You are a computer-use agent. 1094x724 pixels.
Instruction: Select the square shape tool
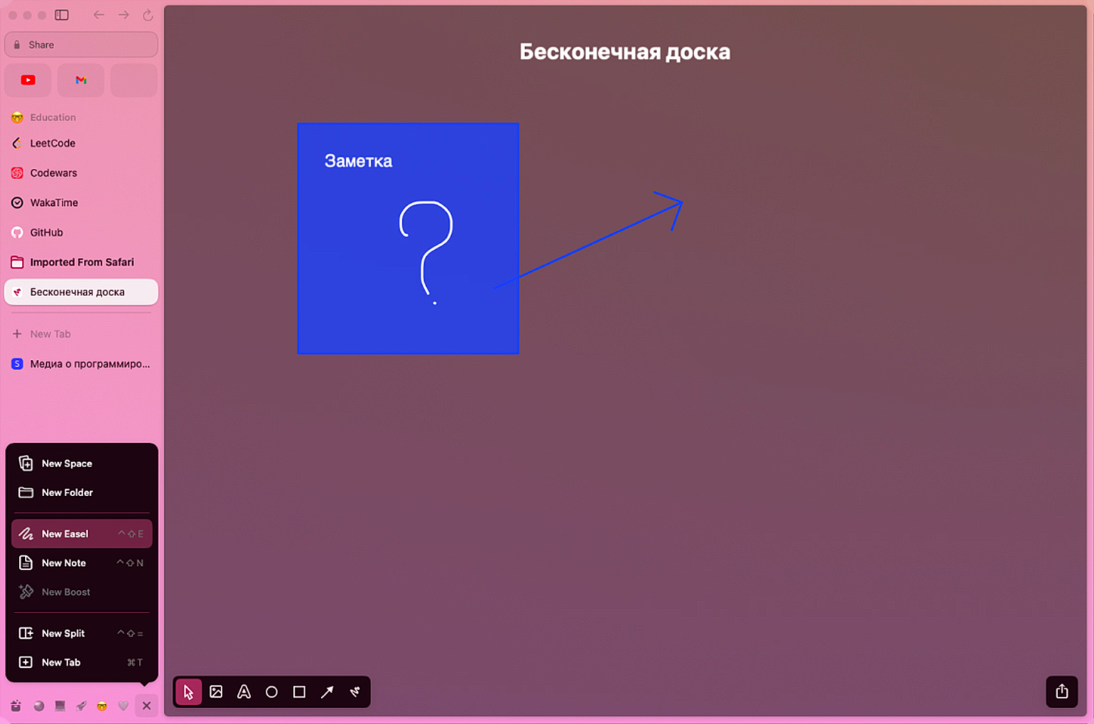point(299,692)
